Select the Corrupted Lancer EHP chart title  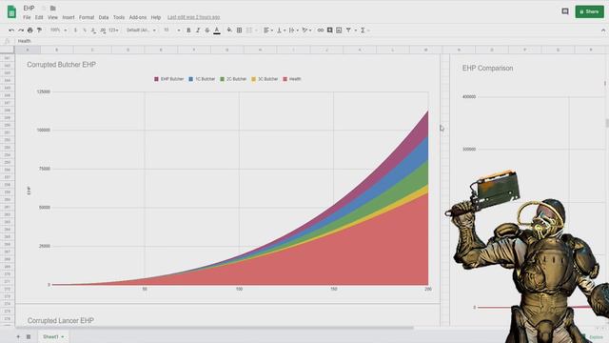(61, 320)
